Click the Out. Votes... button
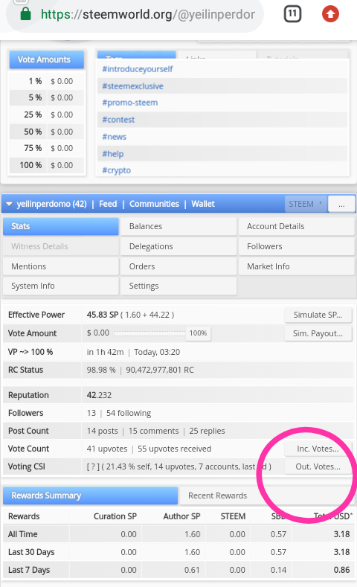 click(318, 466)
